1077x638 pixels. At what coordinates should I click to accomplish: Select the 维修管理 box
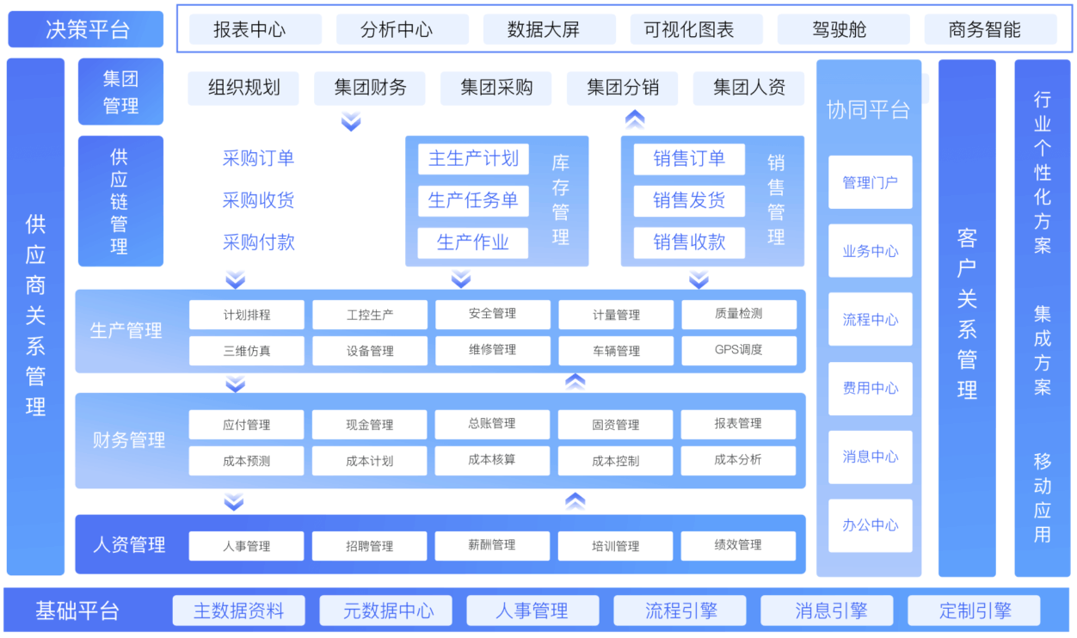493,350
